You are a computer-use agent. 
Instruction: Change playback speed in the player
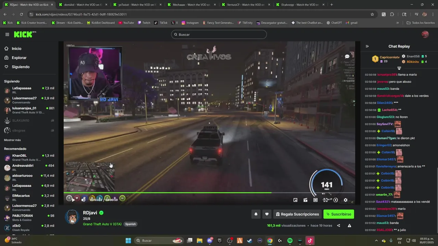pyautogui.click(x=336, y=200)
